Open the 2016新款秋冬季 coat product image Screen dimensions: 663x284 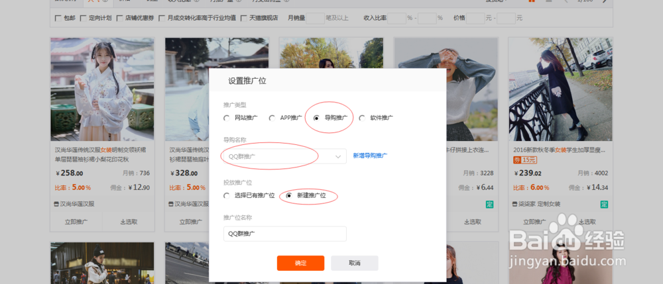[x=561, y=89]
